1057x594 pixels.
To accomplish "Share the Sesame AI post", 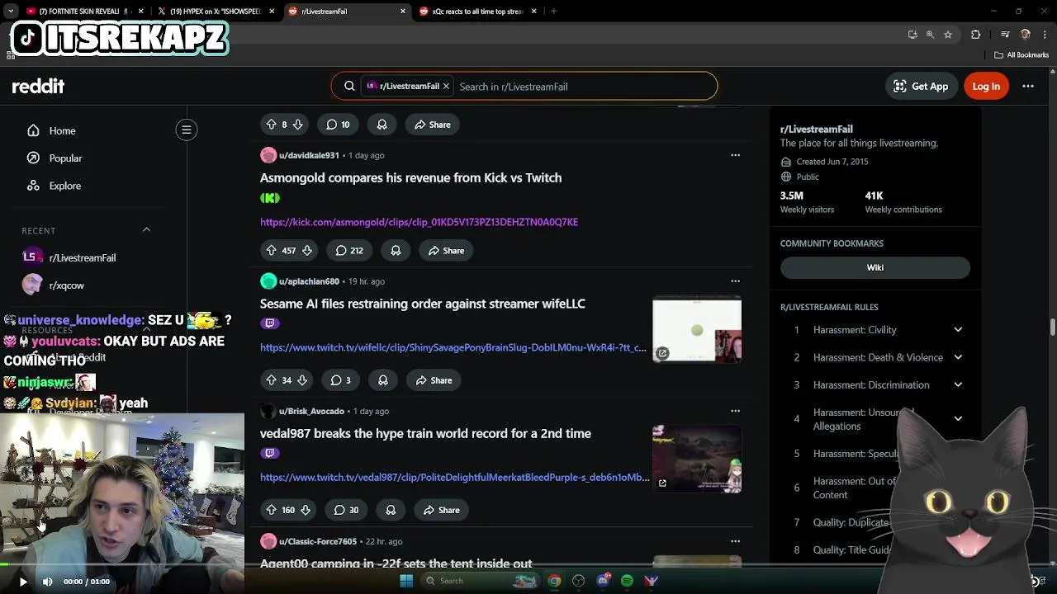I will [434, 380].
